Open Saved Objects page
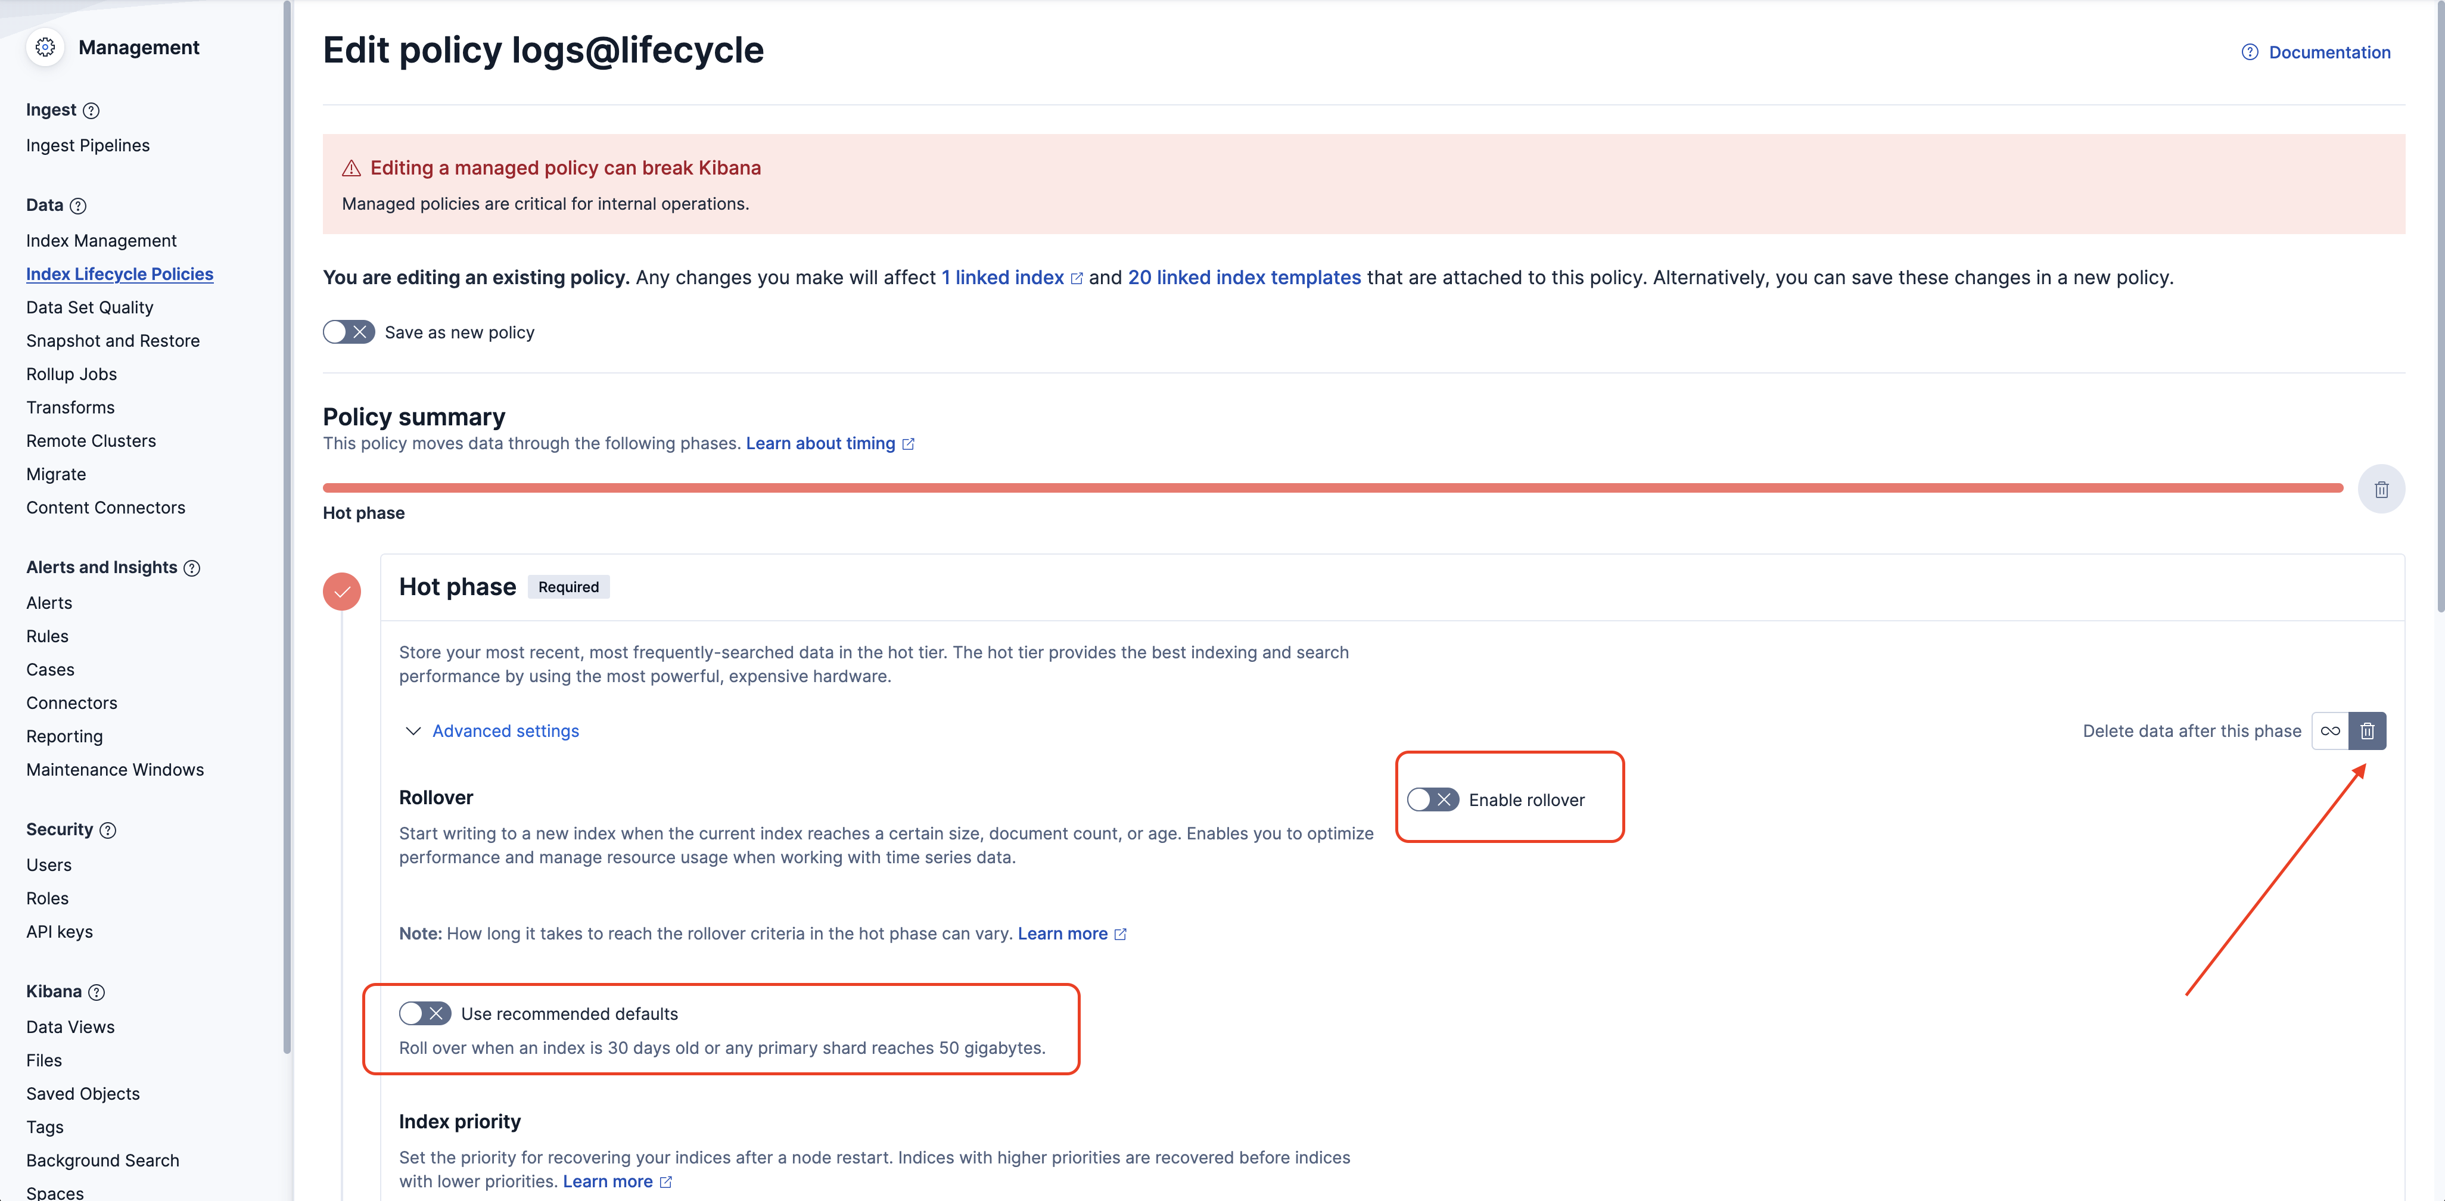The image size is (2445, 1201). tap(83, 1094)
